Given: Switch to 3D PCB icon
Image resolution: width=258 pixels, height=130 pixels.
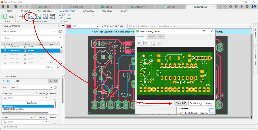Looking at the screenshot, I should [11, 16].
